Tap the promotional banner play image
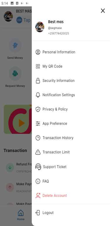111x226 pixels. pos(18,119)
